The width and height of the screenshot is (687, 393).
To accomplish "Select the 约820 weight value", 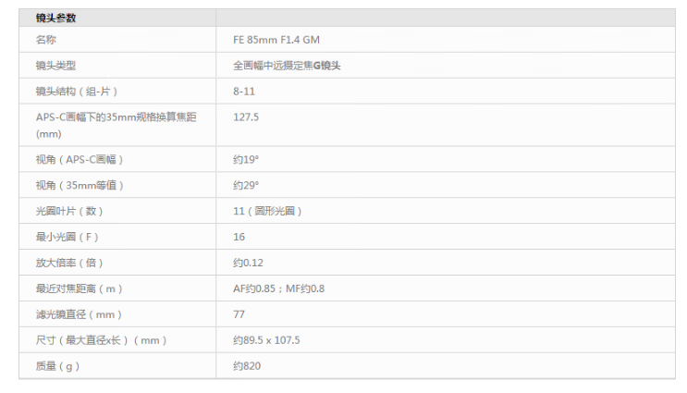I will pyautogui.click(x=246, y=366).
